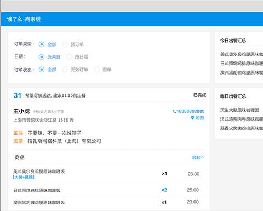Click 日式照烧鸡排 item in today summary
263x211 pixels.
[242, 64]
